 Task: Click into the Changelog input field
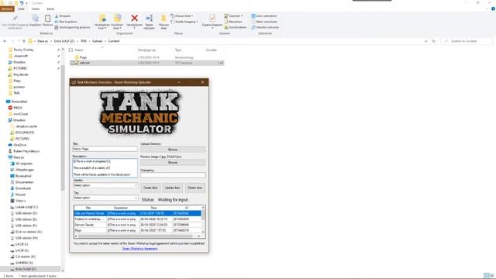click(173, 175)
